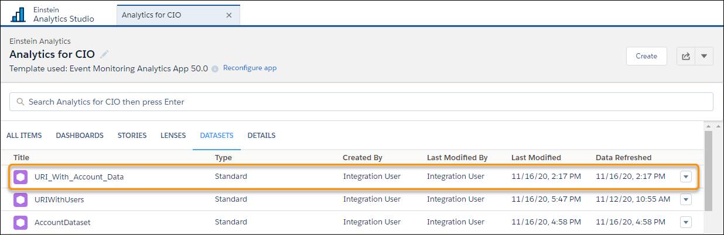
Task: Select the Analytics for CIO studio tab
Action: click(x=178, y=15)
